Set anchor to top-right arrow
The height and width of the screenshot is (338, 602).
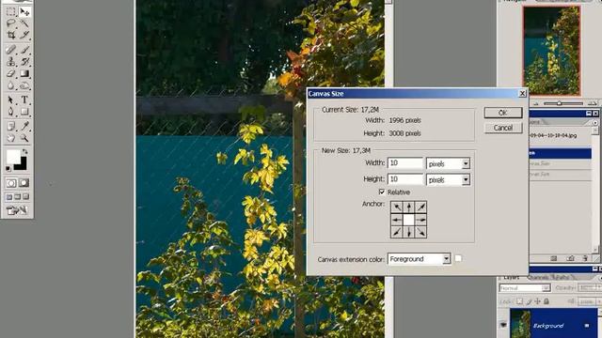coord(420,207)
